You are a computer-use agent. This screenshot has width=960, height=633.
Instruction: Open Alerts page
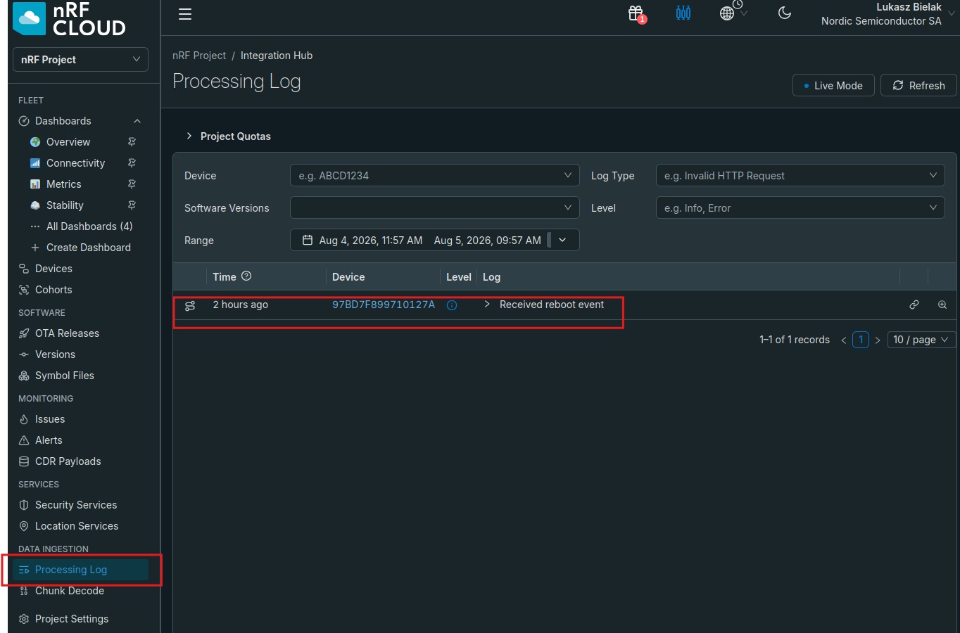click(49, 440)
